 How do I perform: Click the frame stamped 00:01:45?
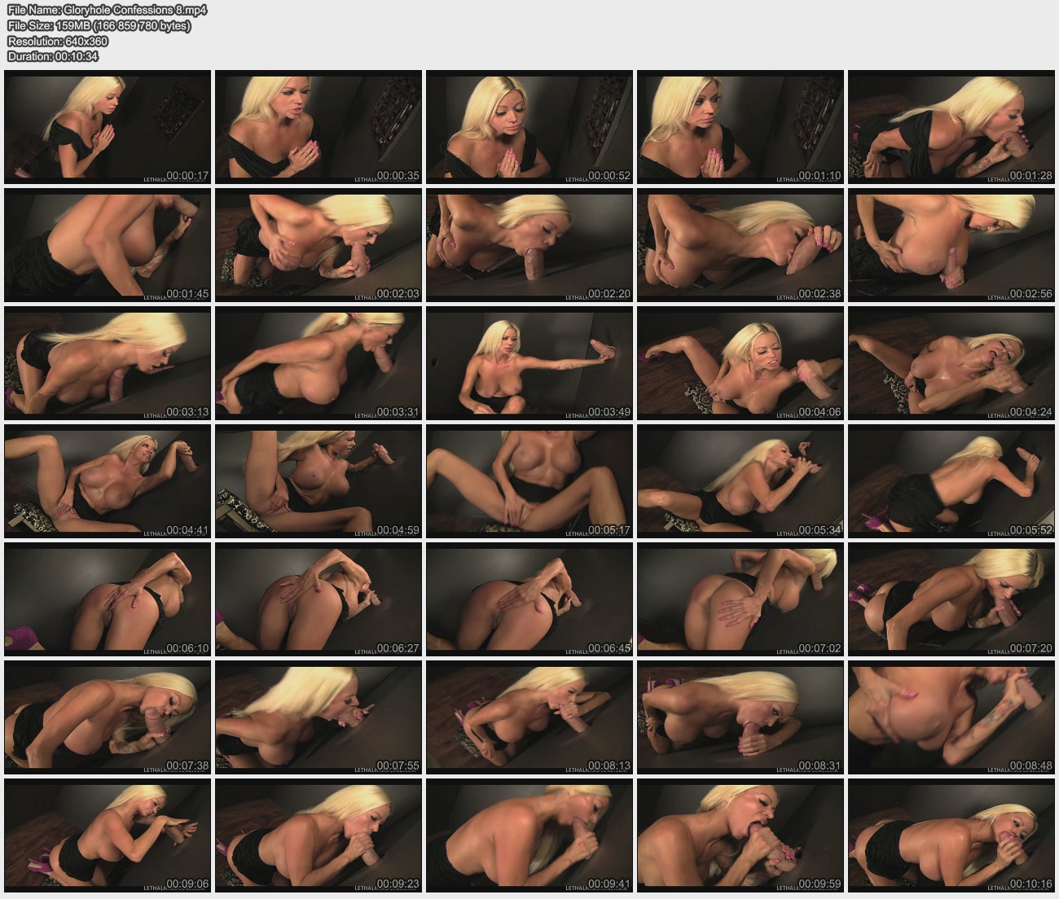(x=108, y=245)
